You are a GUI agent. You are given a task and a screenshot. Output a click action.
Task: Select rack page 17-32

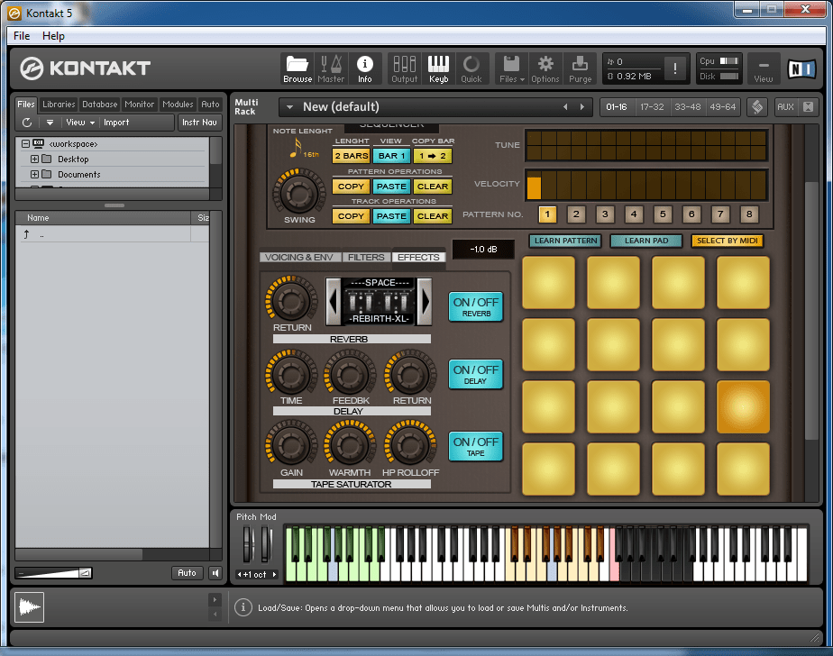[652, 106]
